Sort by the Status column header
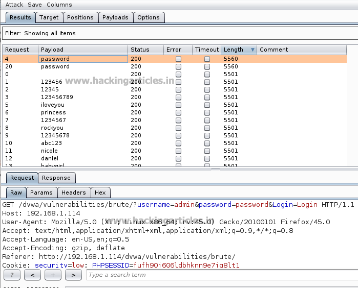The image size is (358, 288). (x=145, y=50)
